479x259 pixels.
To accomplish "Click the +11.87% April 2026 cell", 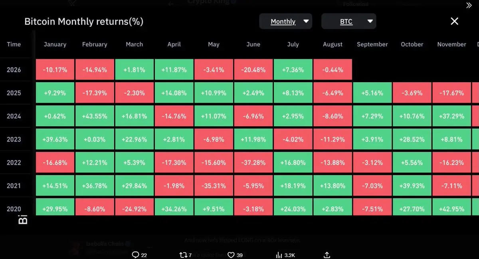I will pos(174,70).
